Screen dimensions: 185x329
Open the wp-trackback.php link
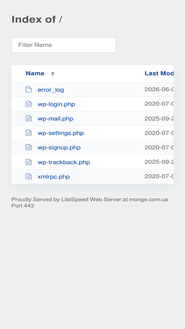tap(64, 162)
